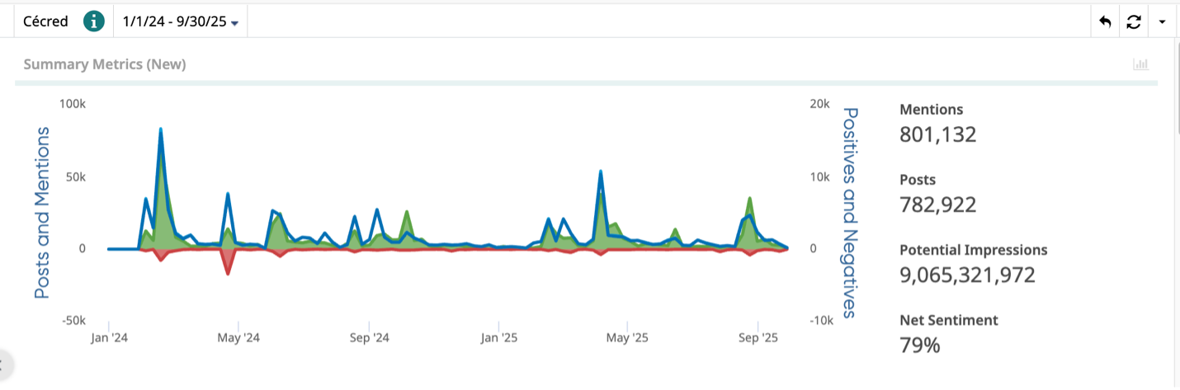Click the refresh icon in top toolbar
1180x390 pixels.
pos(1133,22)
